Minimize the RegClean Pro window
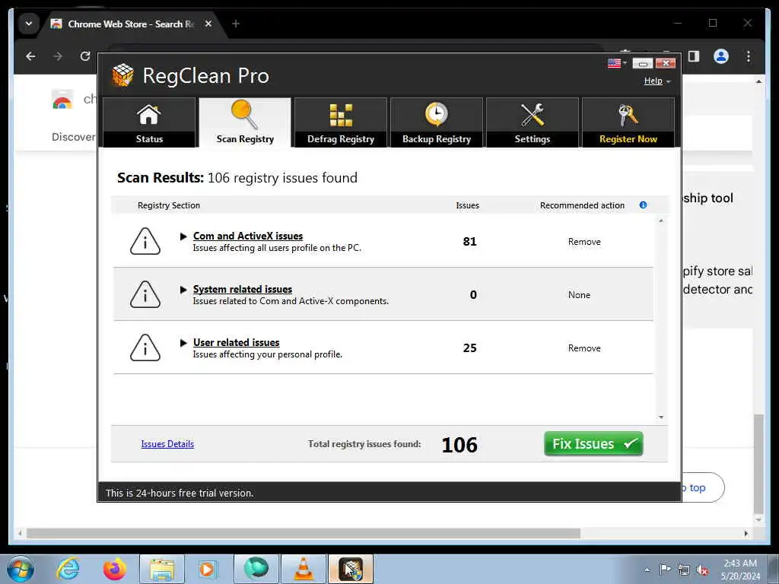This screenshot has height=584, width=779. (642, 63)
